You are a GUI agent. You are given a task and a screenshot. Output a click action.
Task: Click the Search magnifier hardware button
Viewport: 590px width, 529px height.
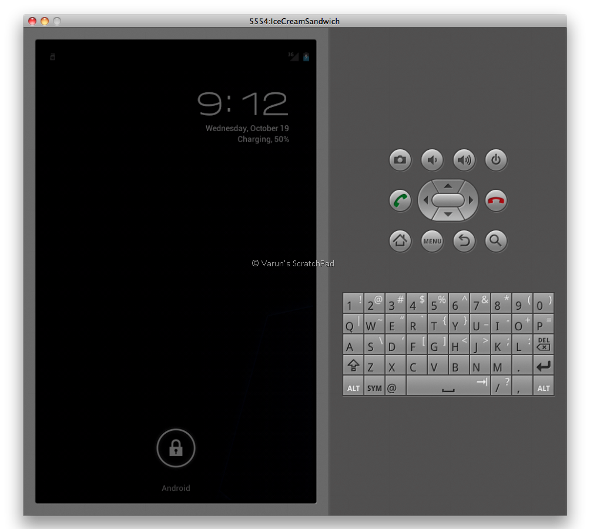point(496,241)
